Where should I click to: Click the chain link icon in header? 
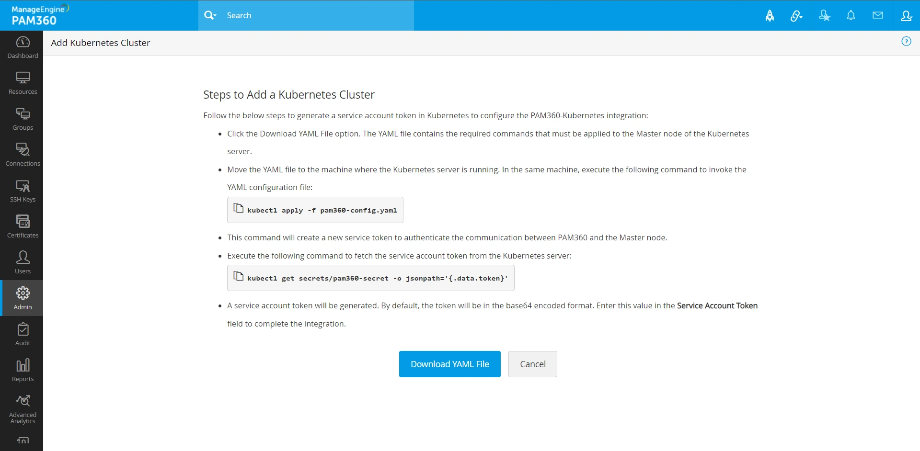796,16
